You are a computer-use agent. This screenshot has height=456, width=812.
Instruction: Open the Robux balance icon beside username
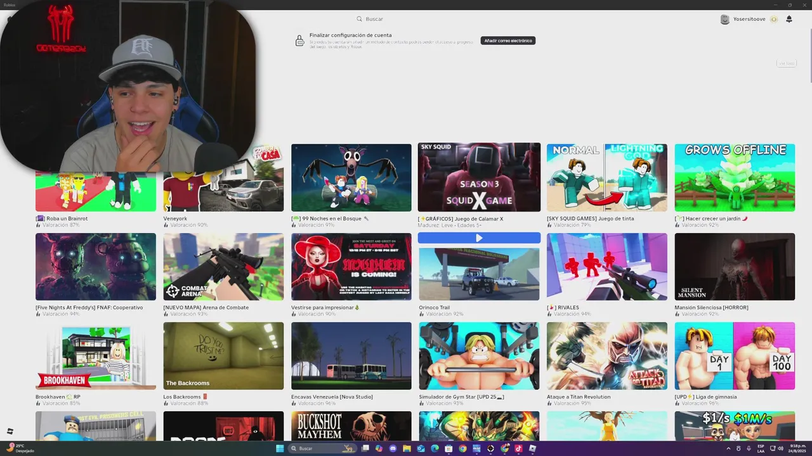pyautogui.click(x=774, y=19)
